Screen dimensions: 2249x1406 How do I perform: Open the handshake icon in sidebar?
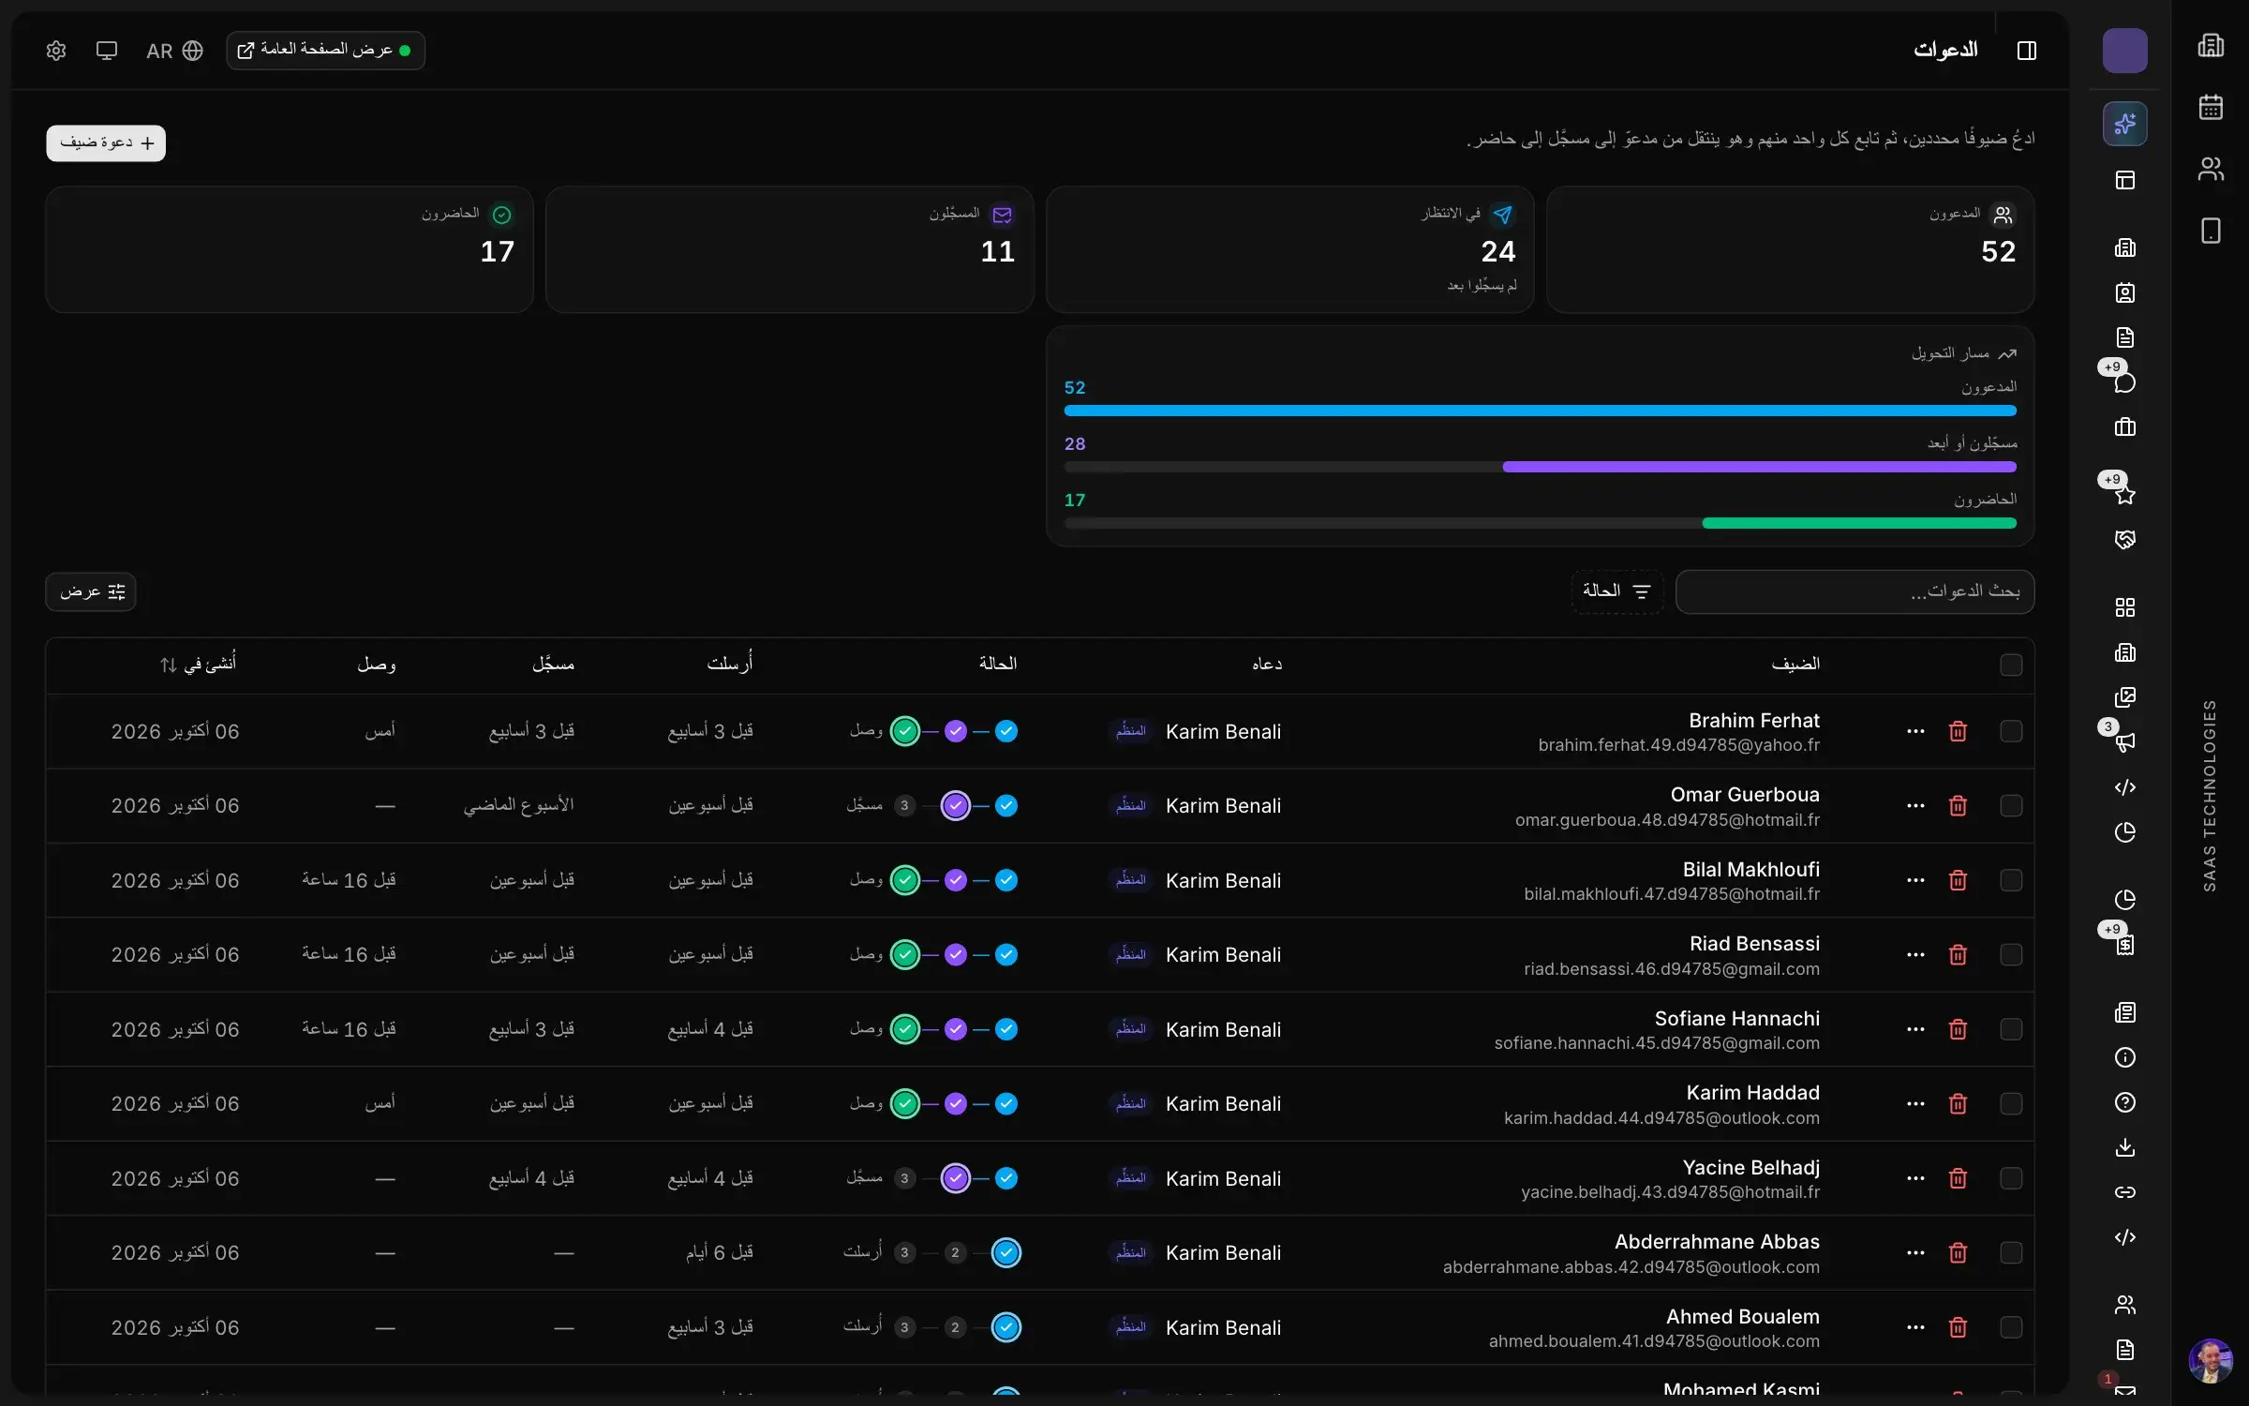click(2124, 540)
